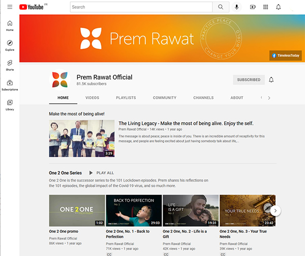
Task: Open the Living Legacy video thumbnail
Action: [x=82, y=138]
